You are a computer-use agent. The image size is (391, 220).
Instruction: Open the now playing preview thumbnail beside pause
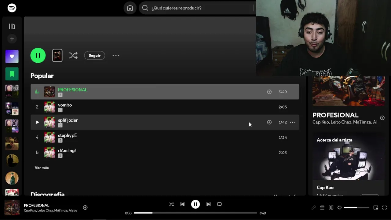pyautogui.click(x=57, y=55)
